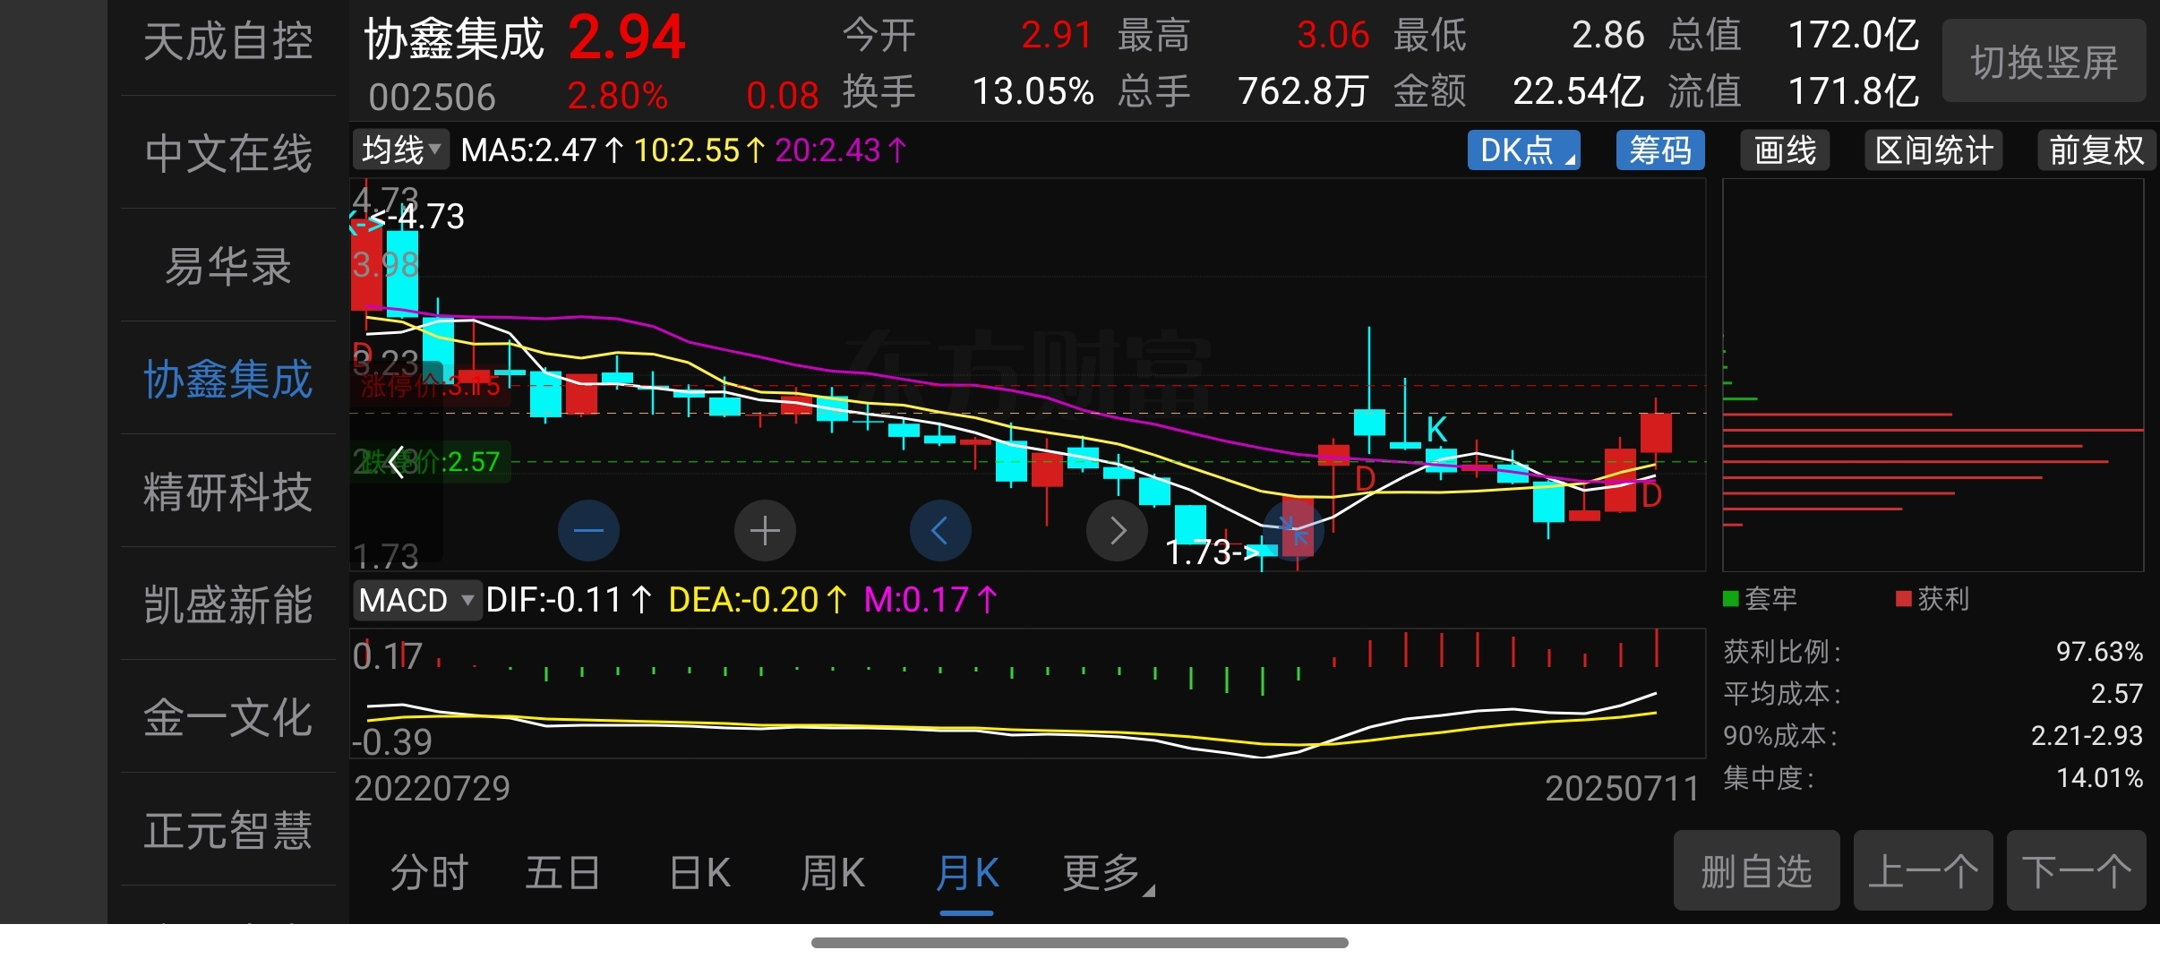Shift chart right with grey arrow button

coord(1117,531)
